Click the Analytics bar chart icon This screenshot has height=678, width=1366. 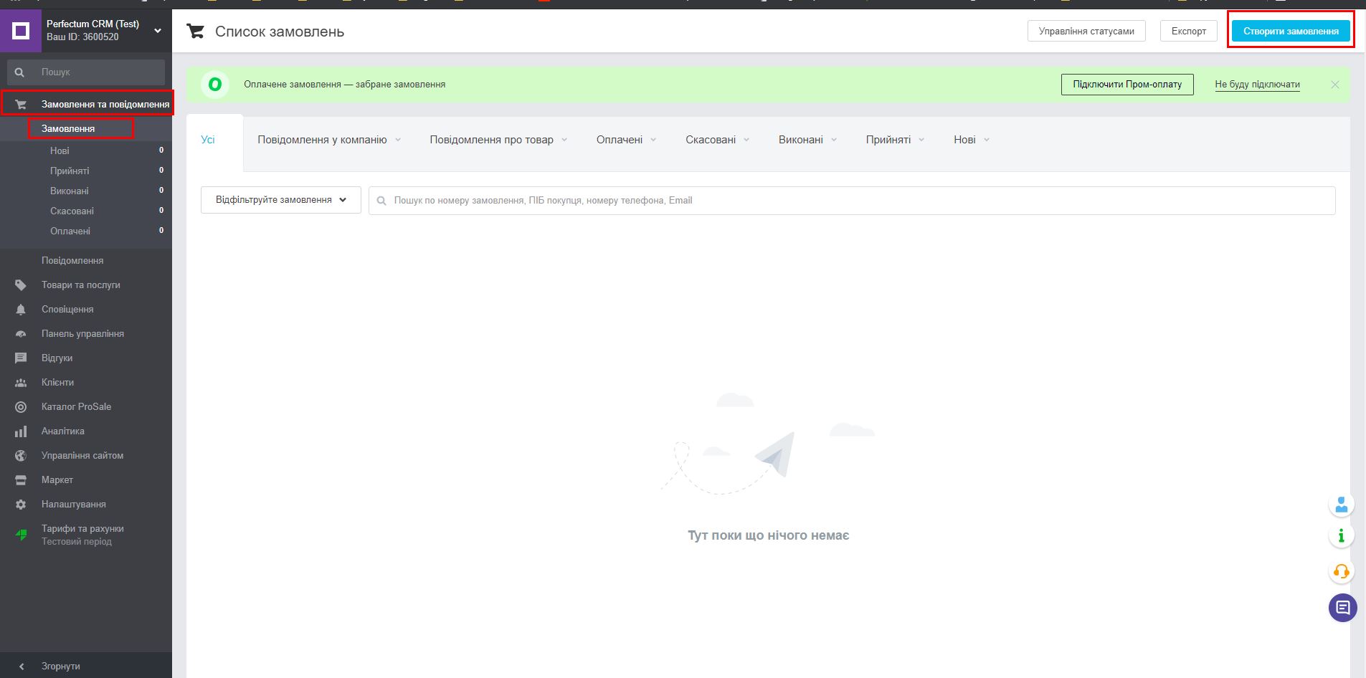(21, 431)
